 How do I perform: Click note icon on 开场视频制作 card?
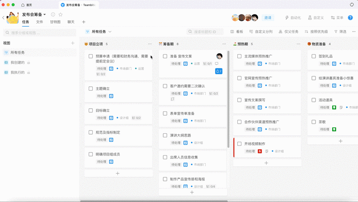click(266, 151)
